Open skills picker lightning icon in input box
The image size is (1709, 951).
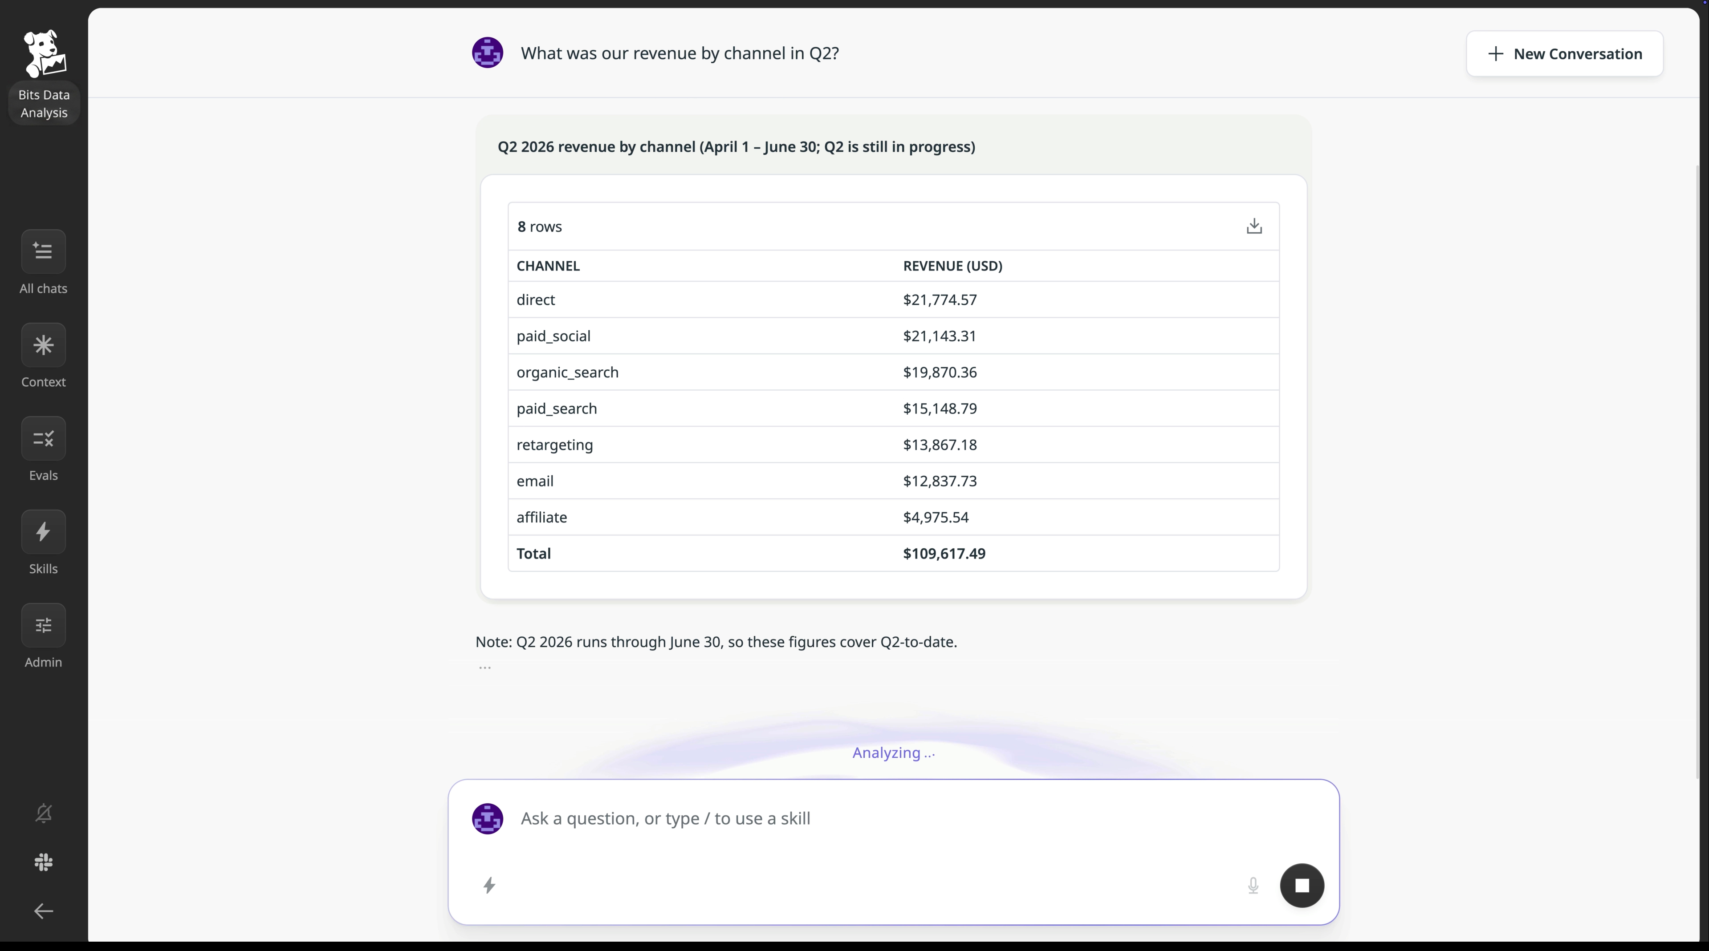point(489,885)
